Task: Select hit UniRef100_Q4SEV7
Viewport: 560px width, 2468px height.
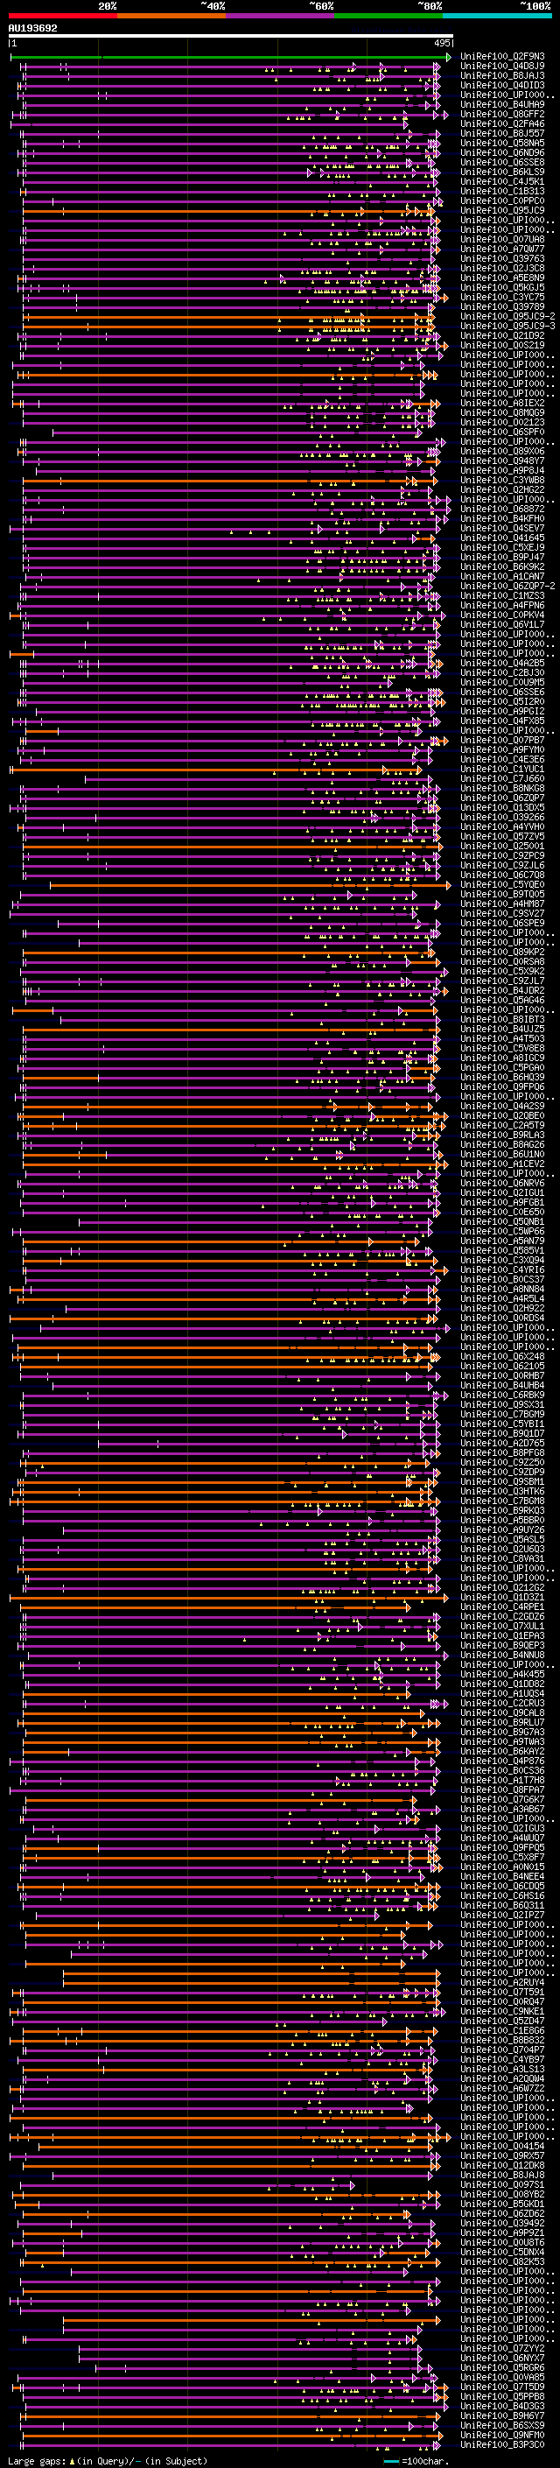Action: point(502,528)
